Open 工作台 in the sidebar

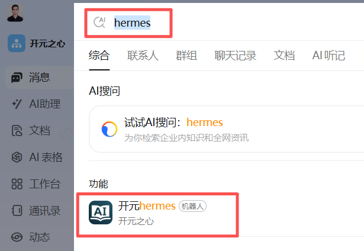coord(45,184)
